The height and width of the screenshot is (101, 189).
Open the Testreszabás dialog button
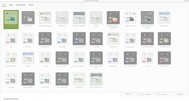[x=163, y=94]
